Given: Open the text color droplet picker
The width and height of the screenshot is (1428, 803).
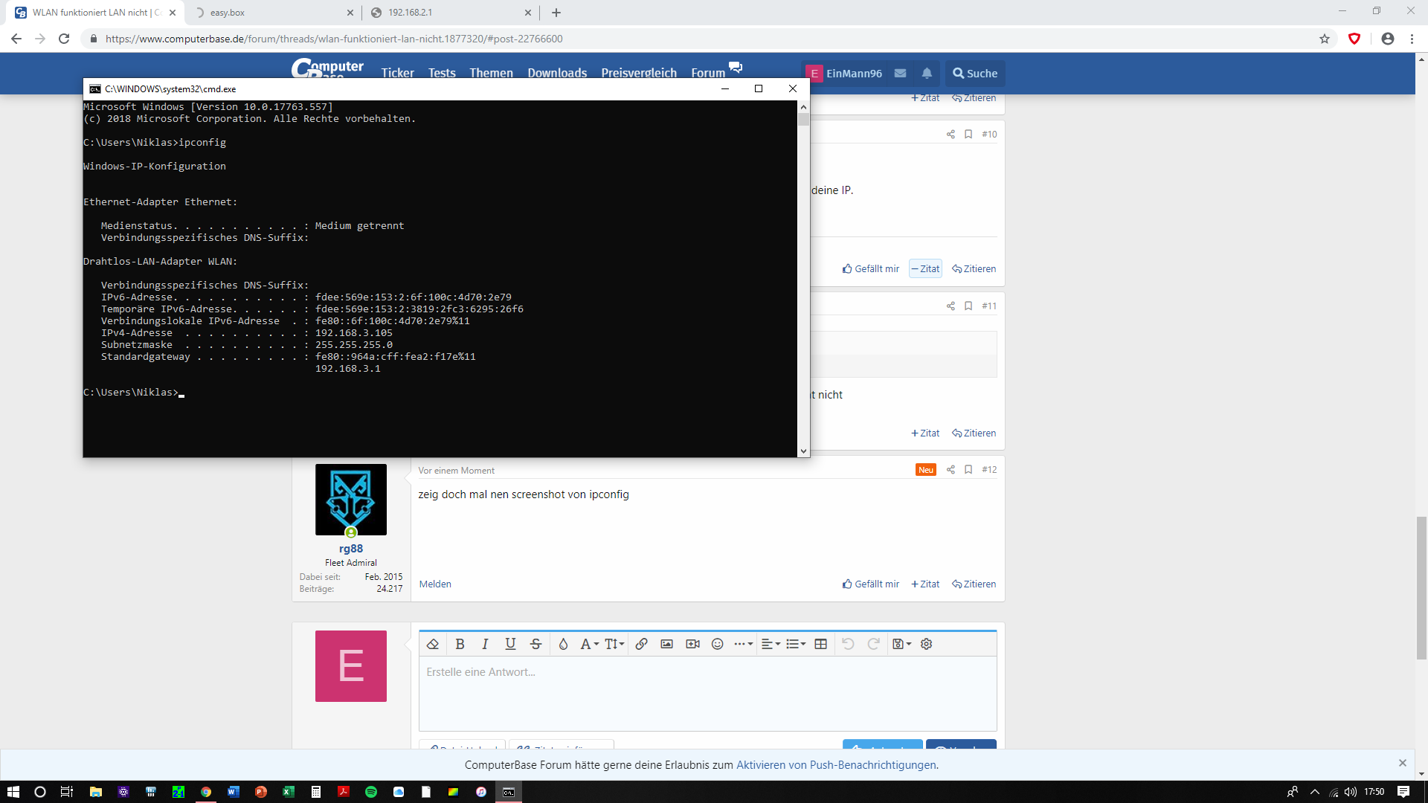Looking at the screenshot, I should point(563,644).
